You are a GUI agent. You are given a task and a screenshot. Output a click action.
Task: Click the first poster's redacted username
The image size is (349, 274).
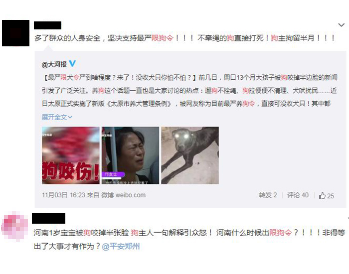[48, 25]
